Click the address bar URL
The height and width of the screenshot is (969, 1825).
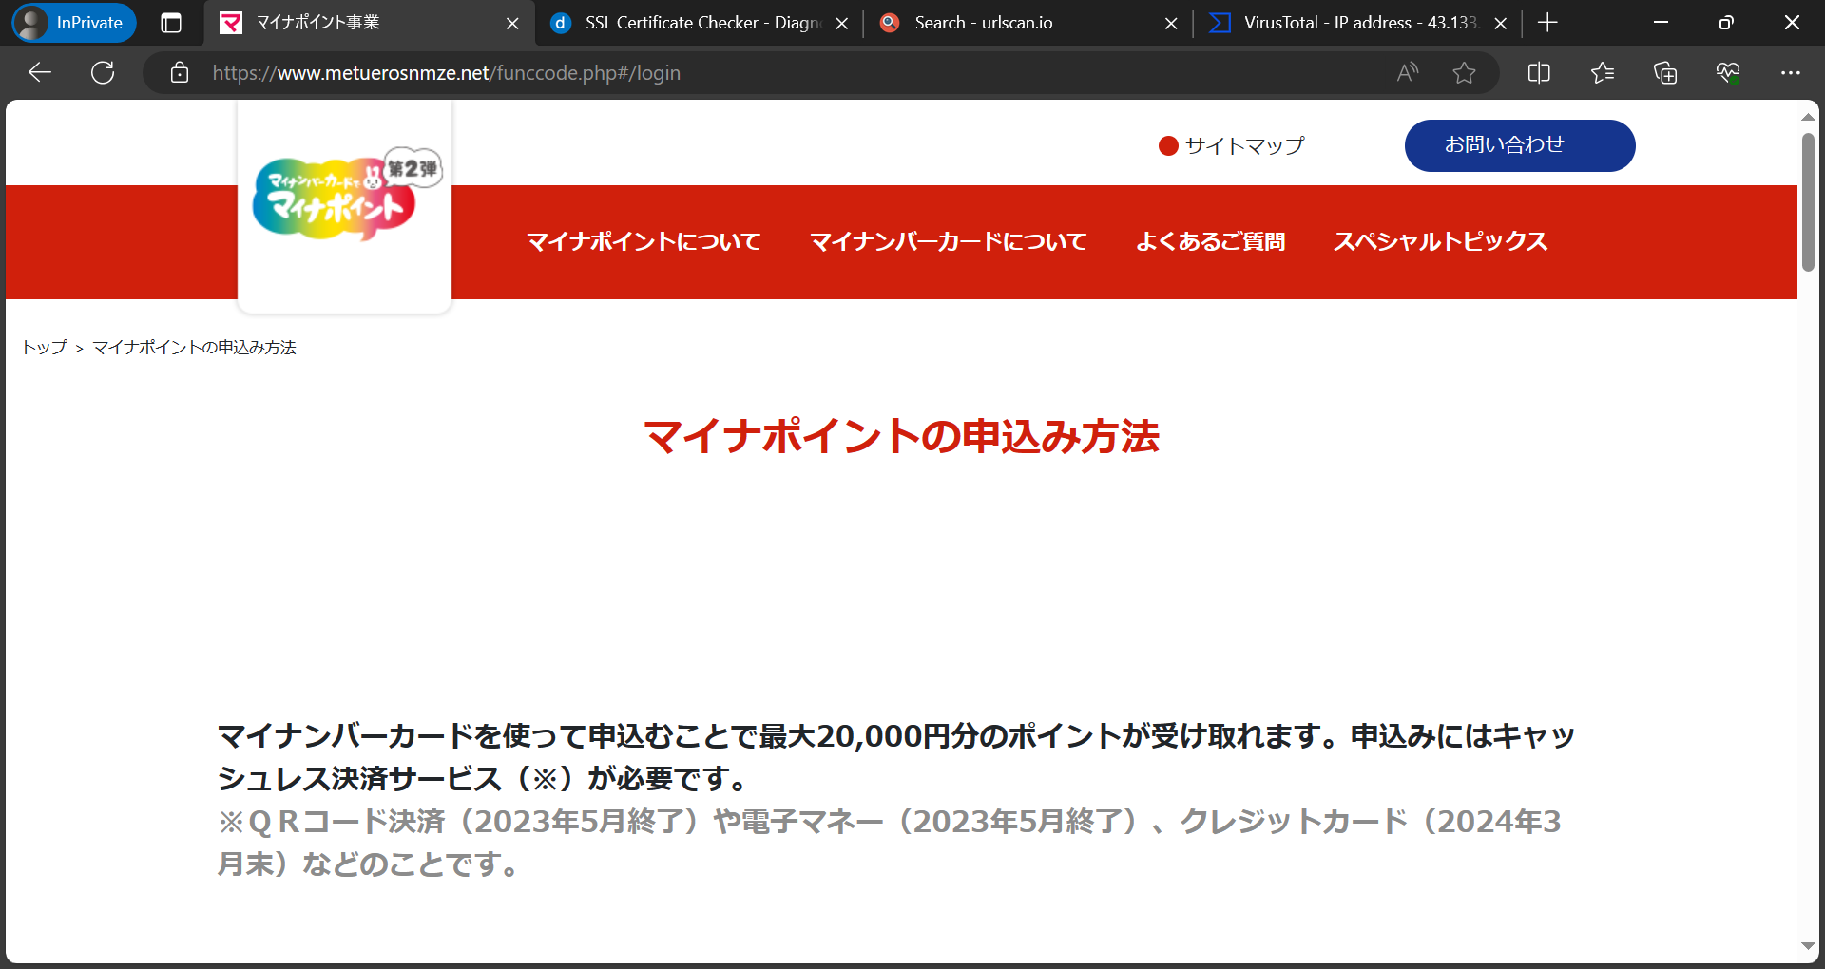[x=446, y=72]
